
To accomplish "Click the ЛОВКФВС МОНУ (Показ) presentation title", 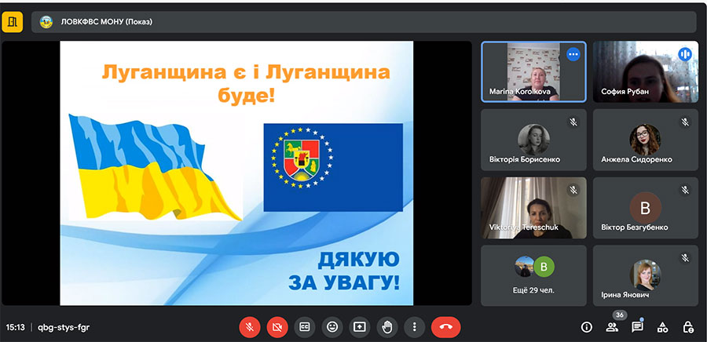I will click(x=106, y=22).
